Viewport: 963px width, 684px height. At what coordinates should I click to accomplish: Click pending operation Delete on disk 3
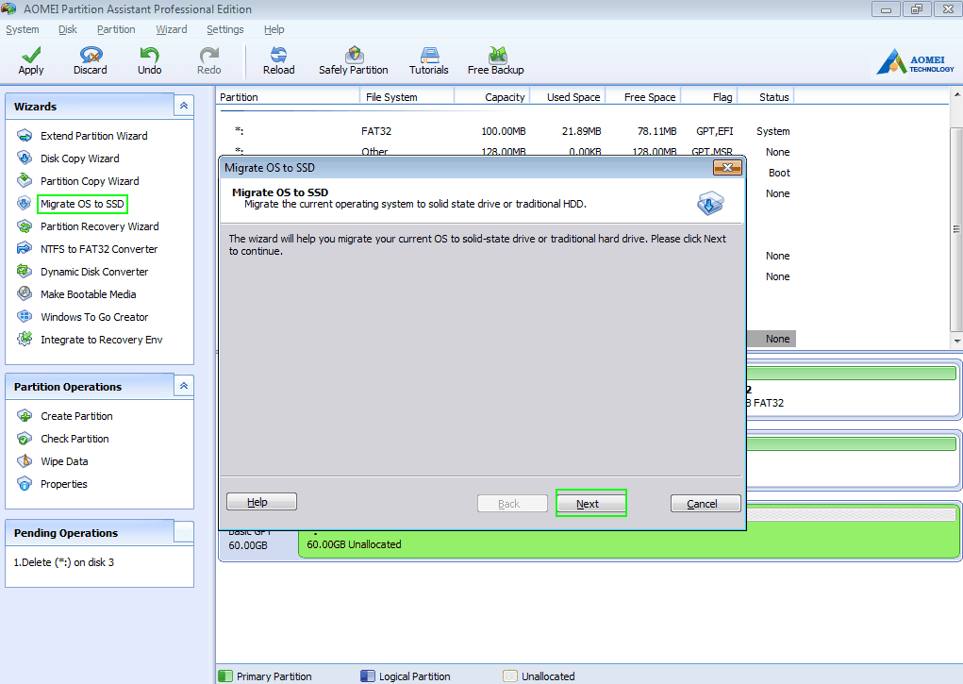click(64, 562)
